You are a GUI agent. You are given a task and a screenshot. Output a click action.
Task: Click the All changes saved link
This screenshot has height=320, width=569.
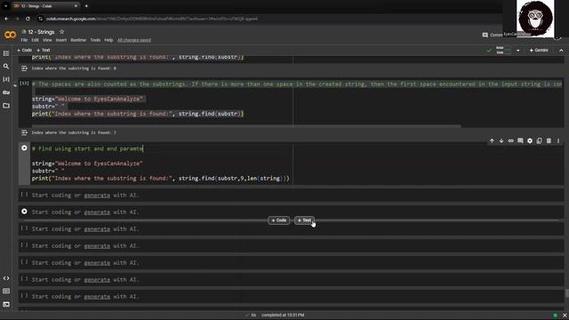pos(134,40)
